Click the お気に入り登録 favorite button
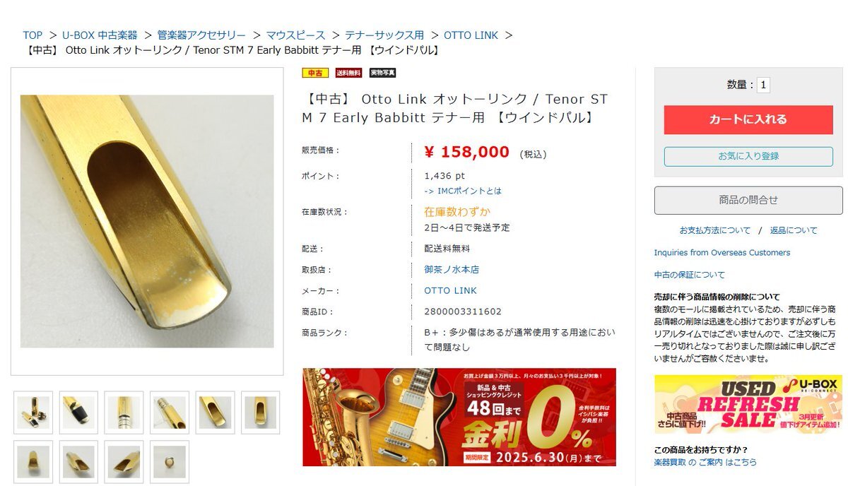848x486 pixels. (x=748, y=156)
